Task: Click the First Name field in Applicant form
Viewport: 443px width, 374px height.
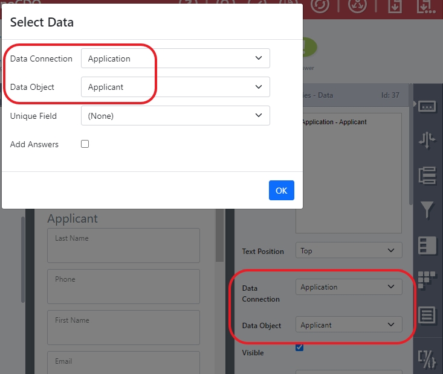Action: pos(123,328)
